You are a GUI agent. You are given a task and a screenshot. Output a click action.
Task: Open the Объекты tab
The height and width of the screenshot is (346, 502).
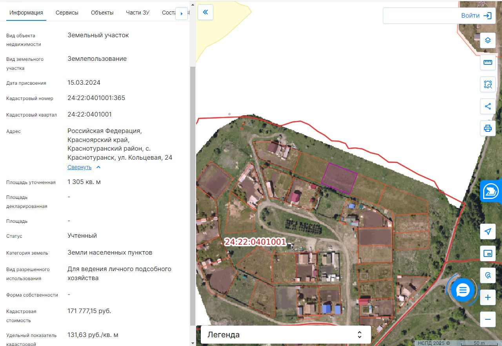point(102,13)
